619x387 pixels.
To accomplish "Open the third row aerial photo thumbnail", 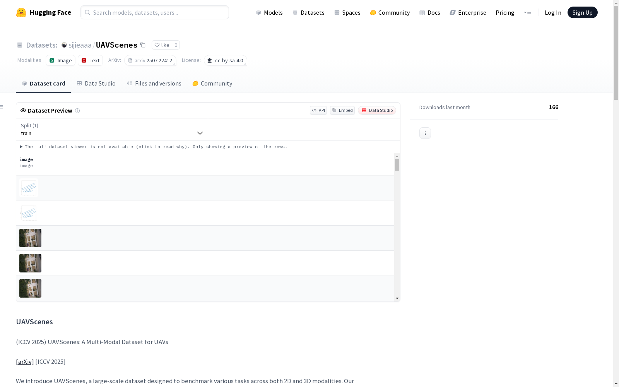I will click(30, 238).
